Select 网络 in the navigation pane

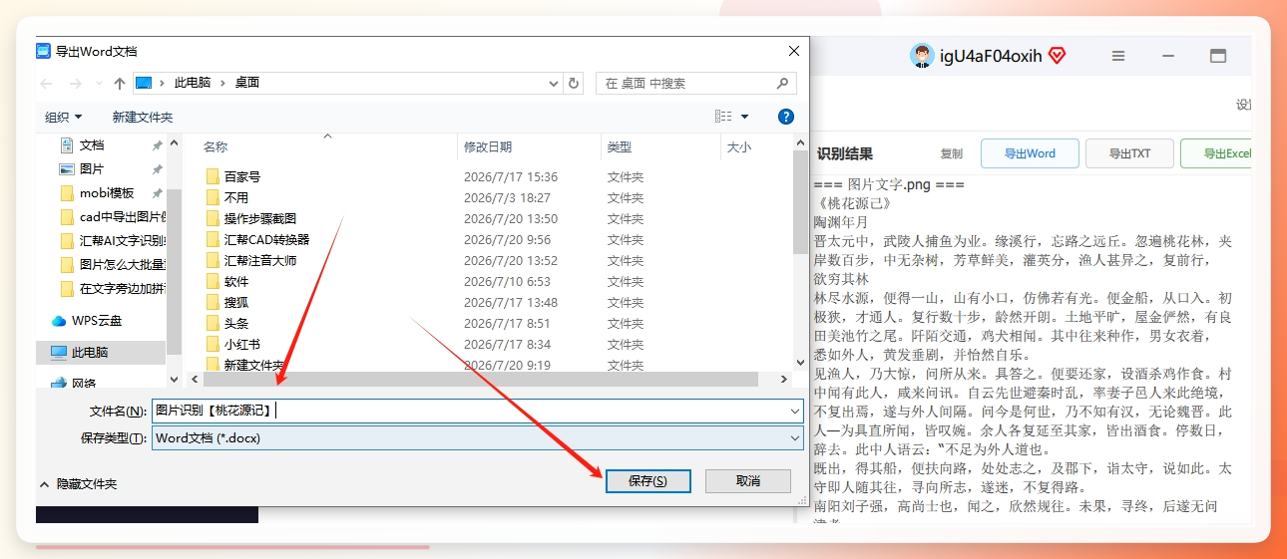84,383
